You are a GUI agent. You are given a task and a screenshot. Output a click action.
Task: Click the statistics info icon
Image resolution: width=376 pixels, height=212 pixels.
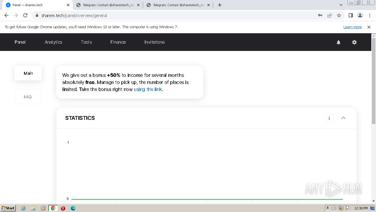(329, 118)
